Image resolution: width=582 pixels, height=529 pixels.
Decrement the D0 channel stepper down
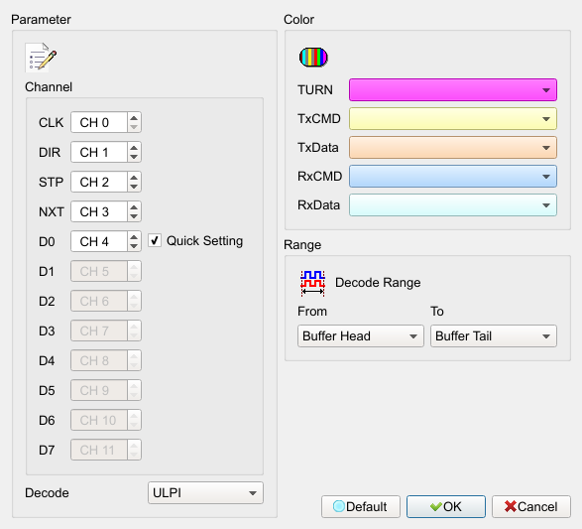(134, 246)
